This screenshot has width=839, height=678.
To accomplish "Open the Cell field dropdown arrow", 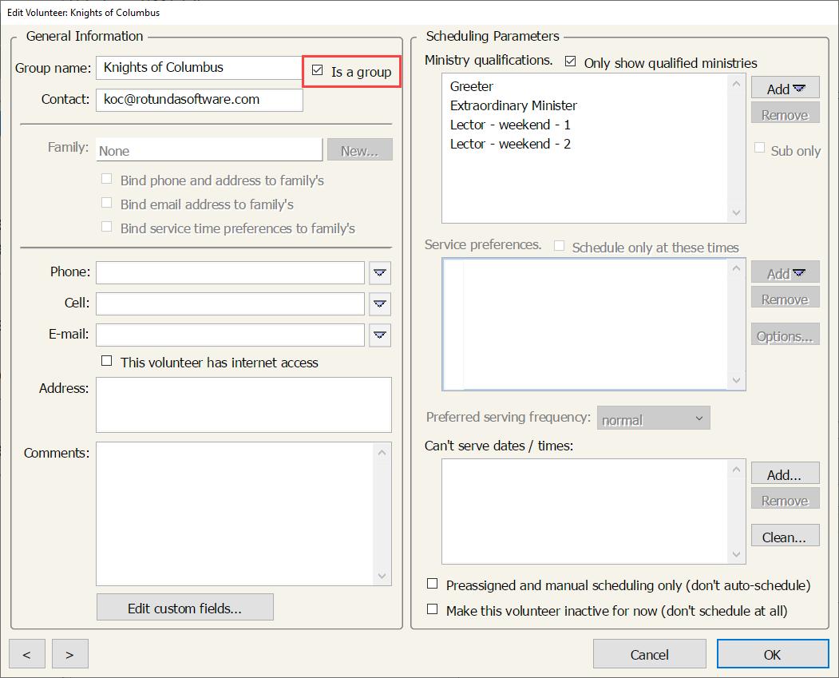I will coord(380,303).
